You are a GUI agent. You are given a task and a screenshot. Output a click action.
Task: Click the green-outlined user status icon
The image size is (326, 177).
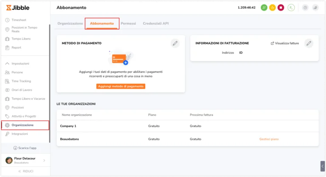pos(291,8)
